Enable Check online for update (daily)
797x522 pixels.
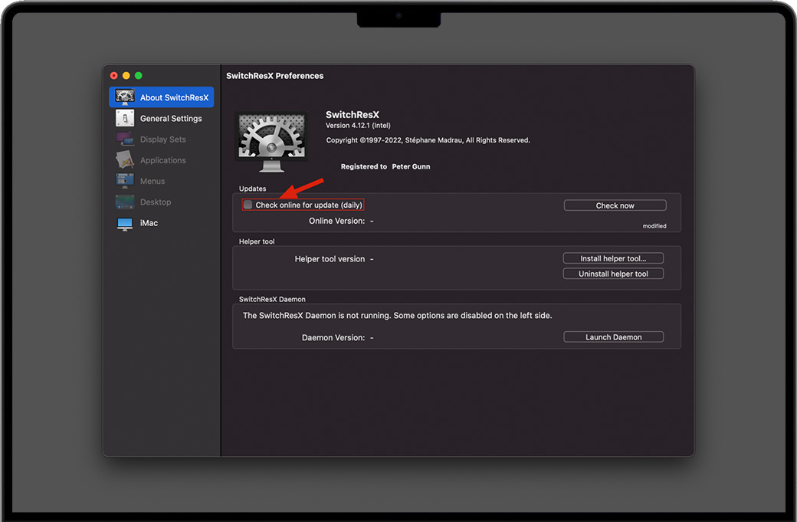(x=248, y=205)
